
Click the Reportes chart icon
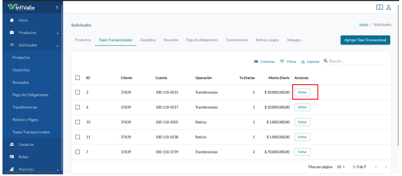point(12,169)
